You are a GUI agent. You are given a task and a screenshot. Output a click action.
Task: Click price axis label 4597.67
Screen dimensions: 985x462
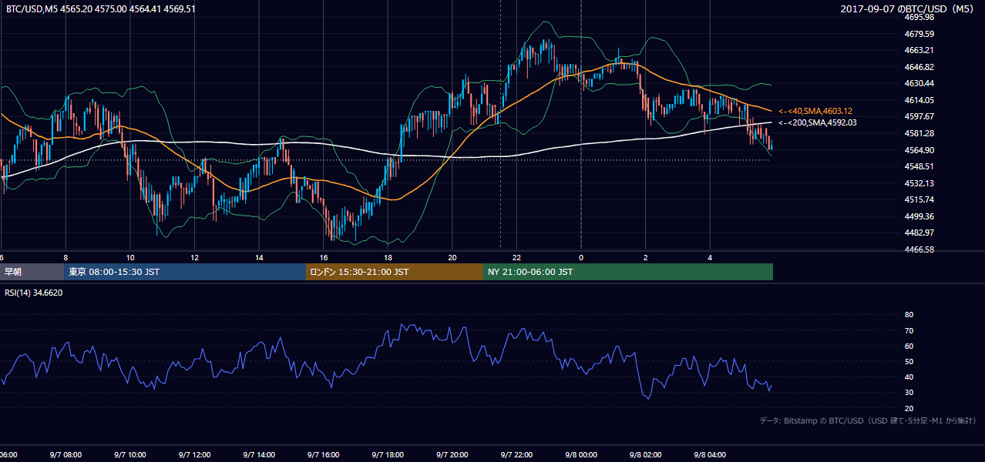[x=919, y=116]
